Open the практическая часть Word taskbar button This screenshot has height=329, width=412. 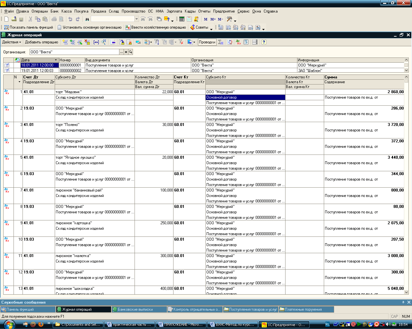click(129, 325)
